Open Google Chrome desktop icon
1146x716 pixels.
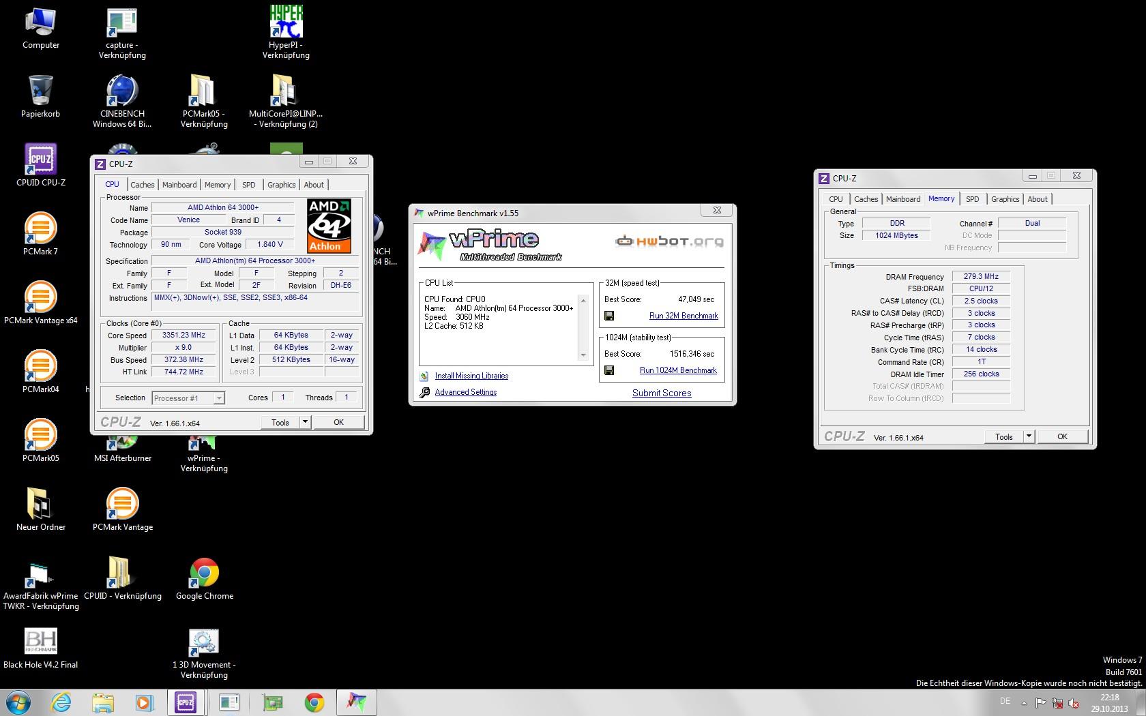coord(205,578)
